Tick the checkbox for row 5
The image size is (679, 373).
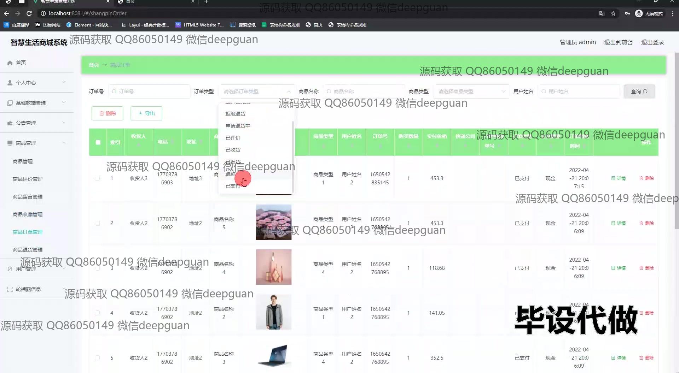97,358
